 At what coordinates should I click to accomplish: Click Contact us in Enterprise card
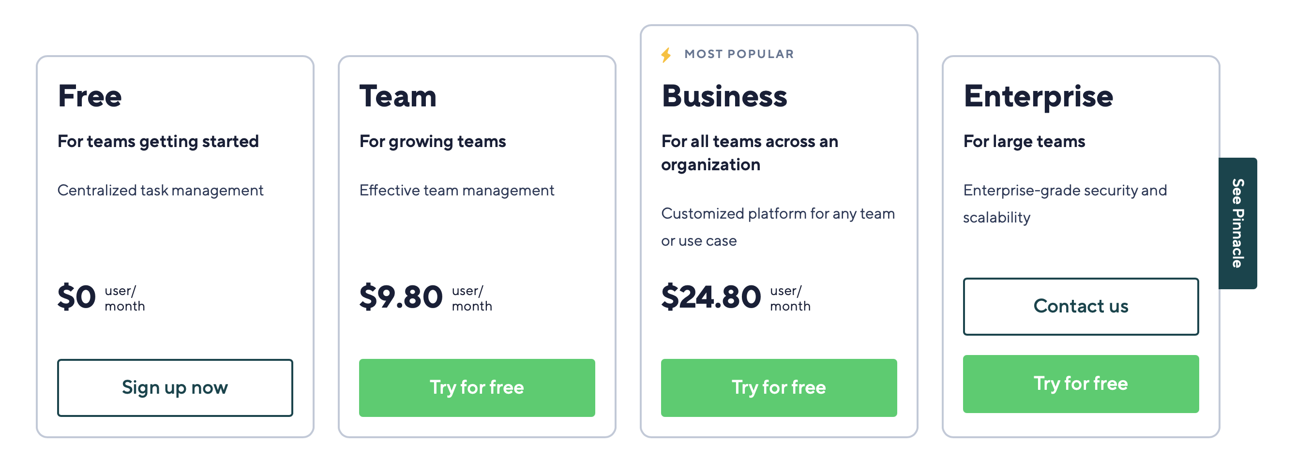tap(1080, 306)
